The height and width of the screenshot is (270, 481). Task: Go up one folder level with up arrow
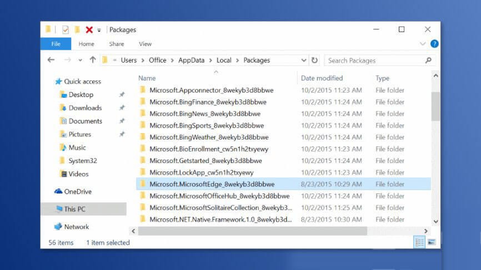tap(92, 60)
